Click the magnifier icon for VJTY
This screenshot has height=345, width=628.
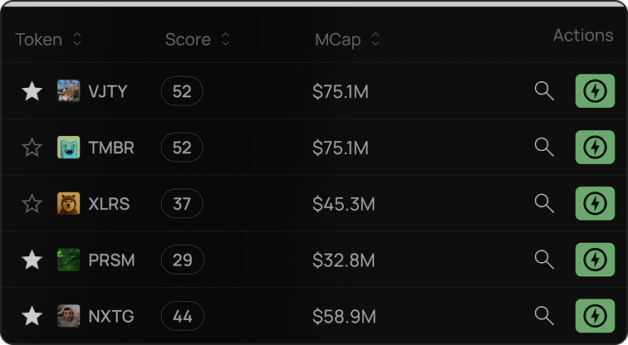coord(544,91)
